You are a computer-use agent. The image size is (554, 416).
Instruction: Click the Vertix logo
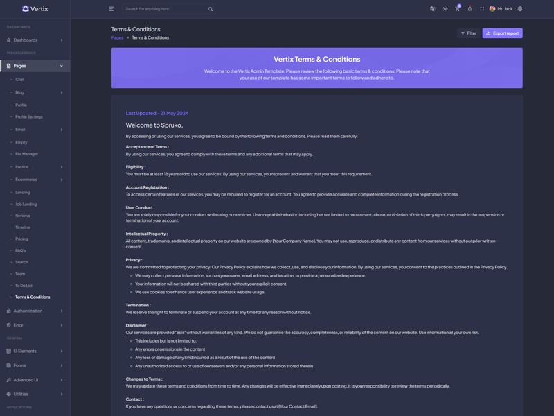coord(35,9)
